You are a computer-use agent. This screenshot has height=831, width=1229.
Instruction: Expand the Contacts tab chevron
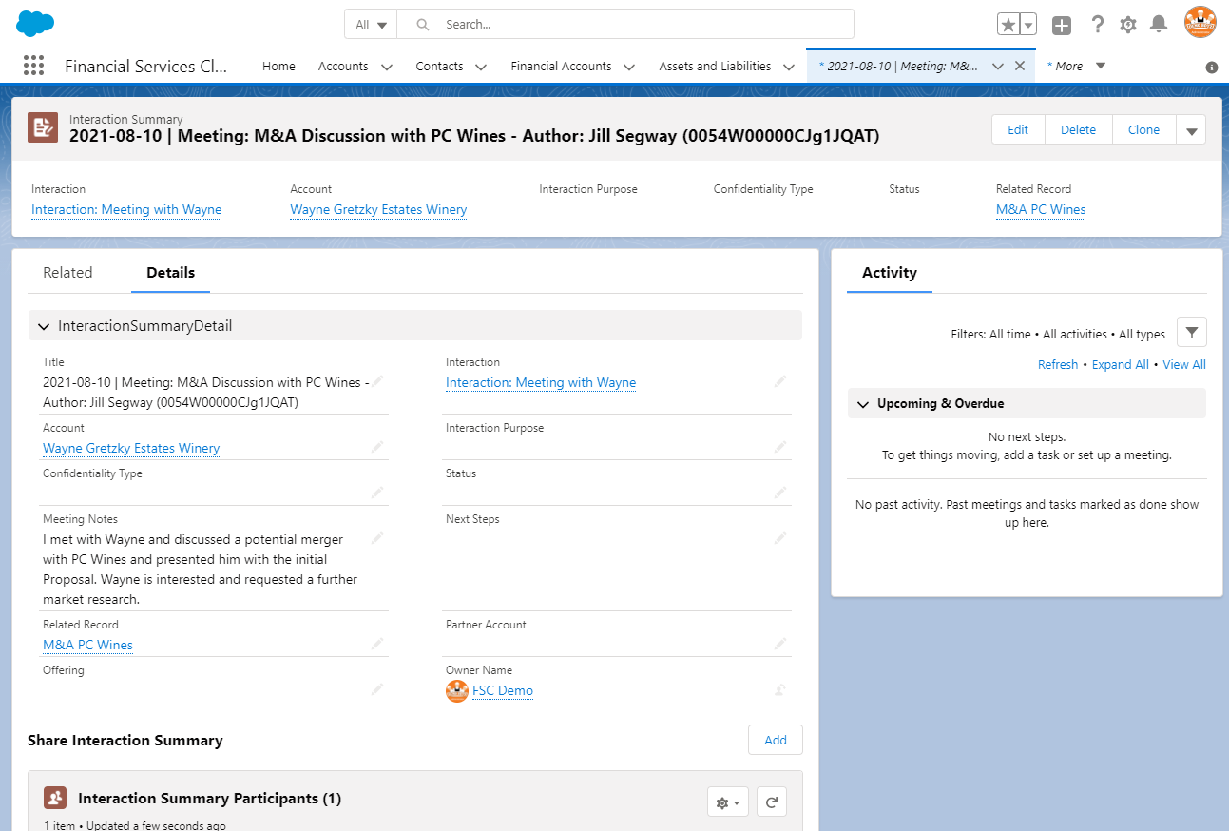tap(481, 67)
